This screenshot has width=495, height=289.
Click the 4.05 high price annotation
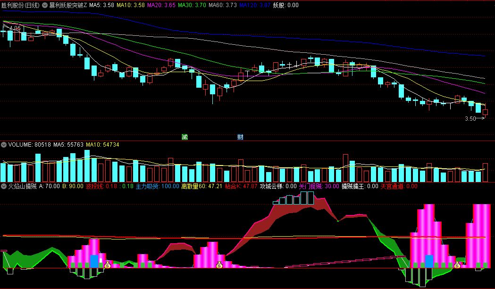15,28
